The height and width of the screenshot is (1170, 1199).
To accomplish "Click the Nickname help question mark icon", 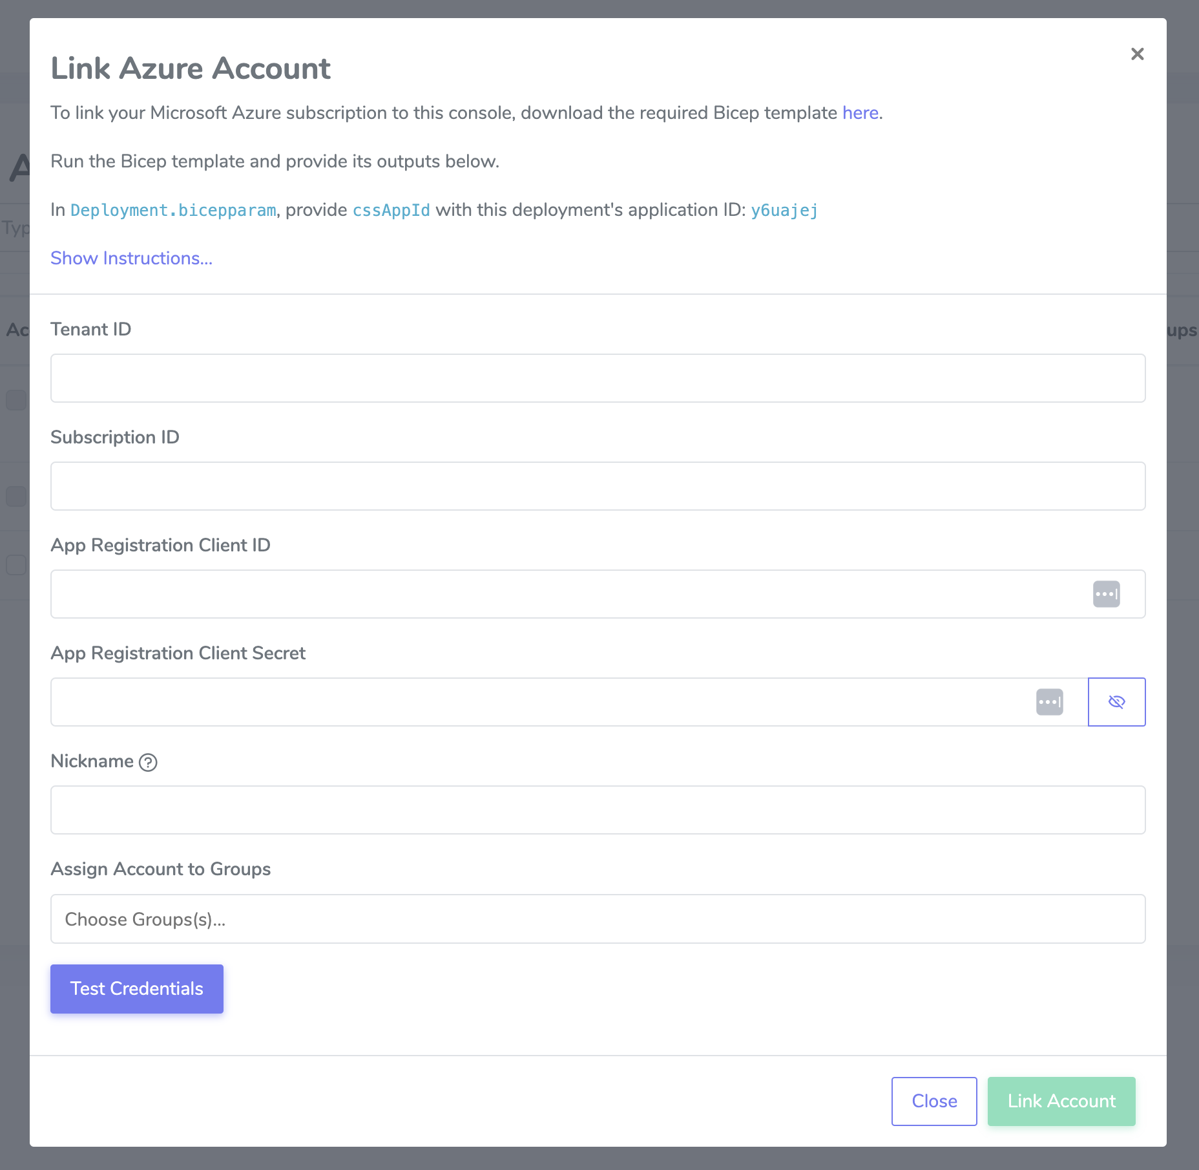I will coord(149,763).
